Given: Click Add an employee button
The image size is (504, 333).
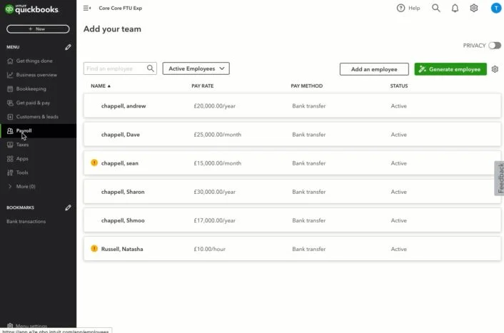Looking at the screenshot, I should (x=374, y=69).
